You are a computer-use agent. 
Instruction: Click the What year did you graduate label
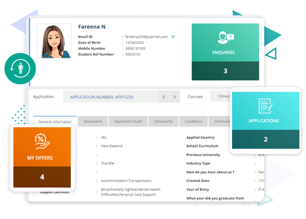(215, 198)
